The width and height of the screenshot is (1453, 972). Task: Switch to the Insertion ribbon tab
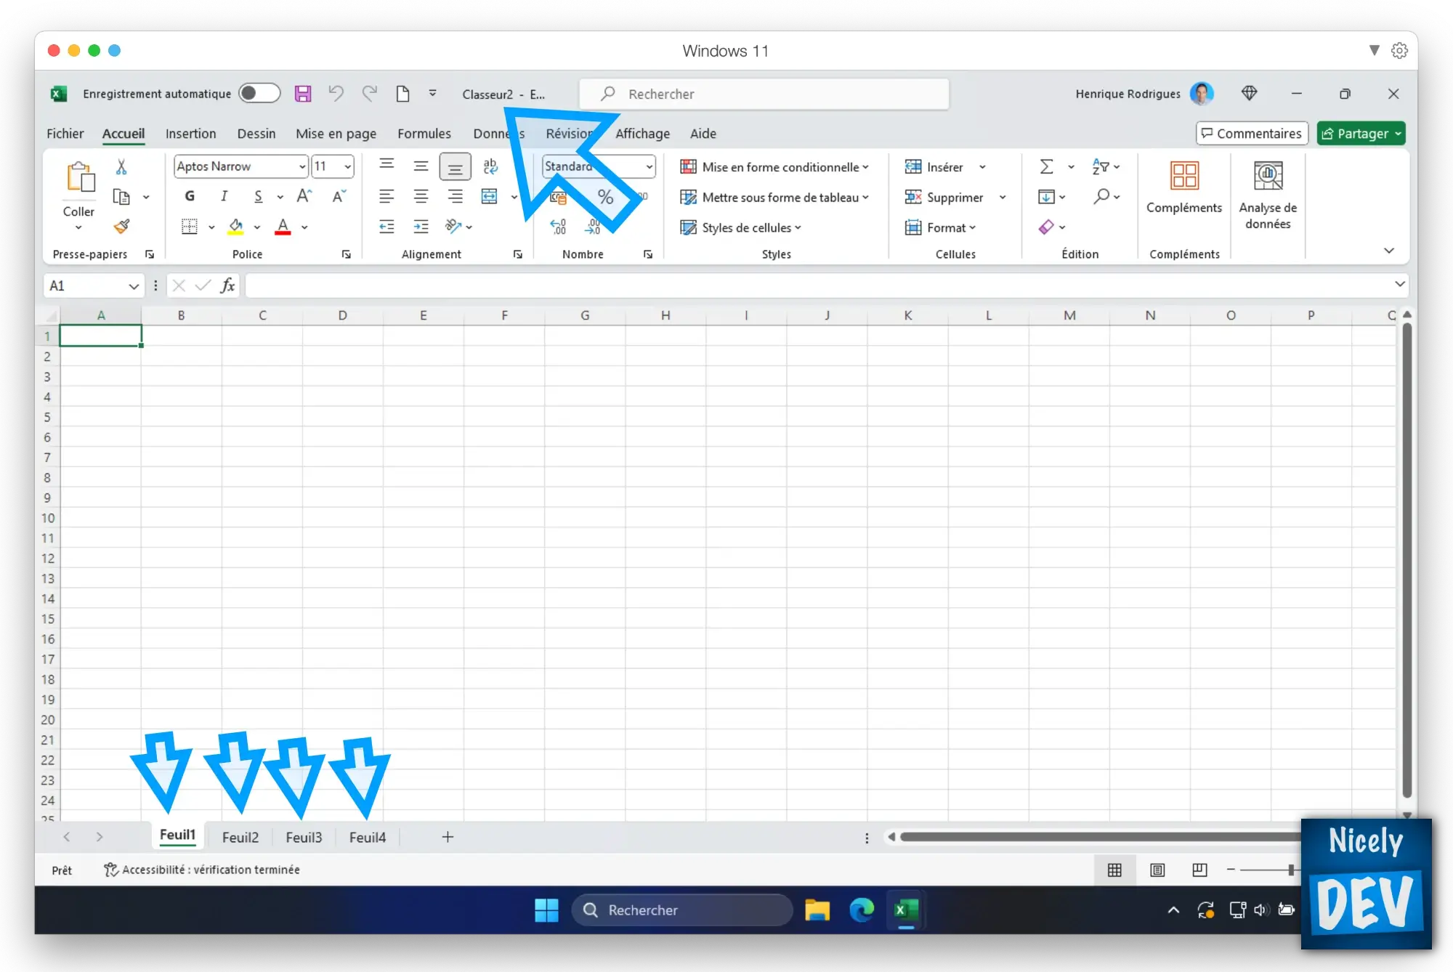(x=190, y=134)
